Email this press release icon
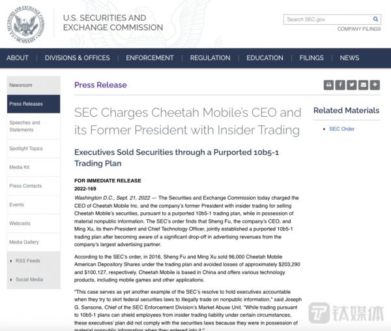The height and width of the screenshot is (331, 391). tap(364, 85)
